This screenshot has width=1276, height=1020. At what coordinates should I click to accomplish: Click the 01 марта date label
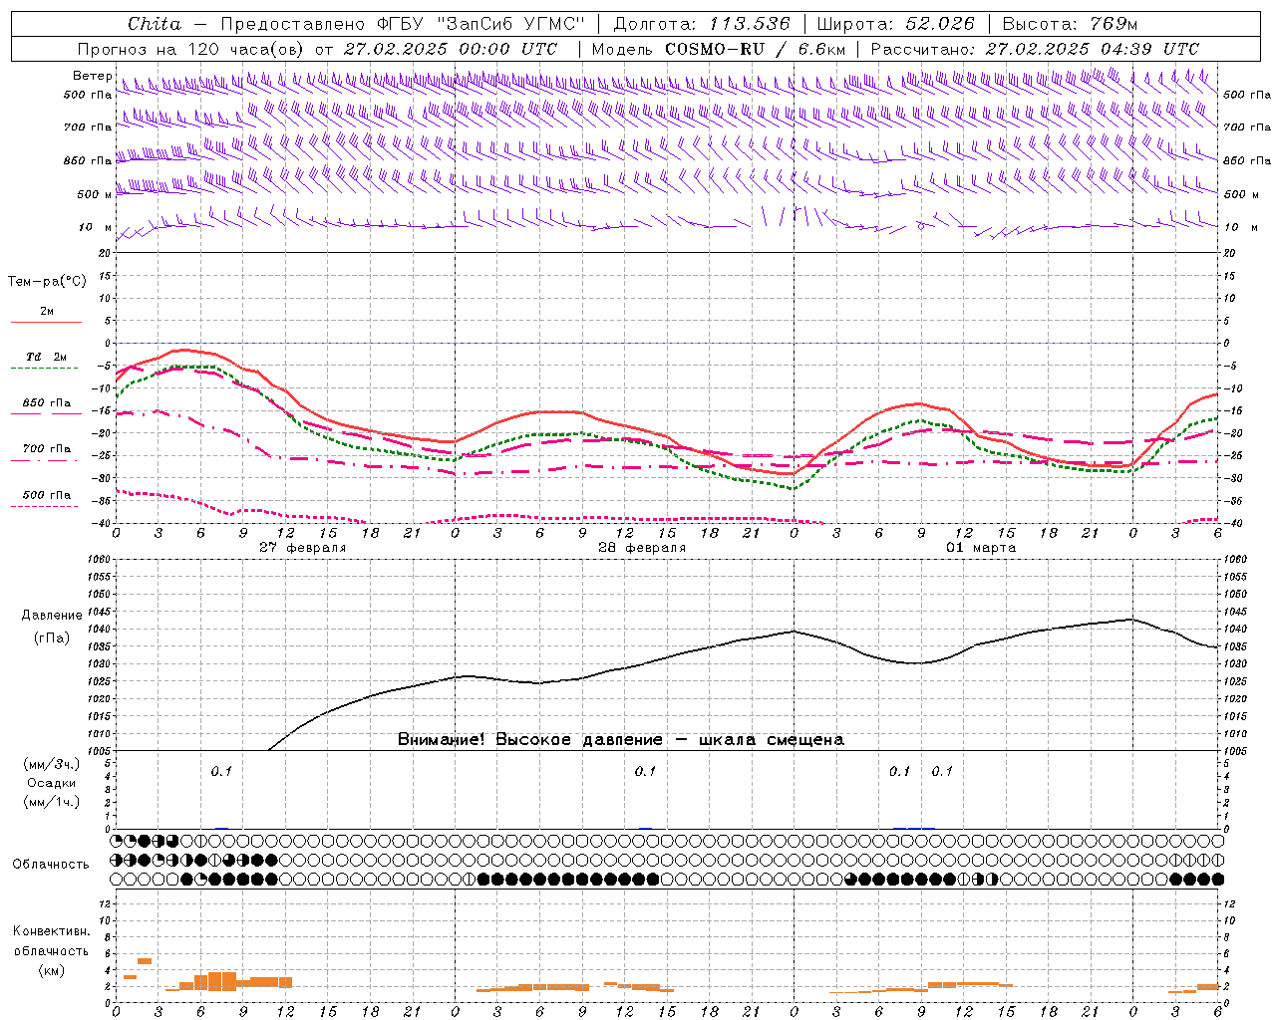pos(981,548)
